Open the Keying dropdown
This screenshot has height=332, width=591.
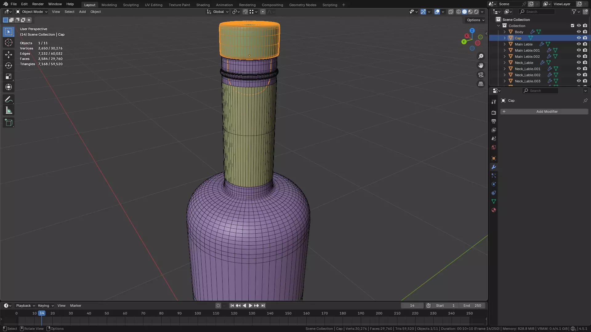(46, 306)
